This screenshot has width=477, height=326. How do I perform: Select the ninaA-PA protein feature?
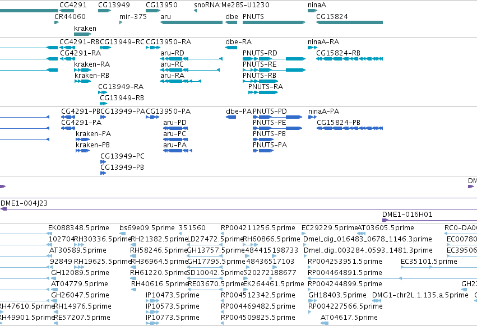(312, 117)
